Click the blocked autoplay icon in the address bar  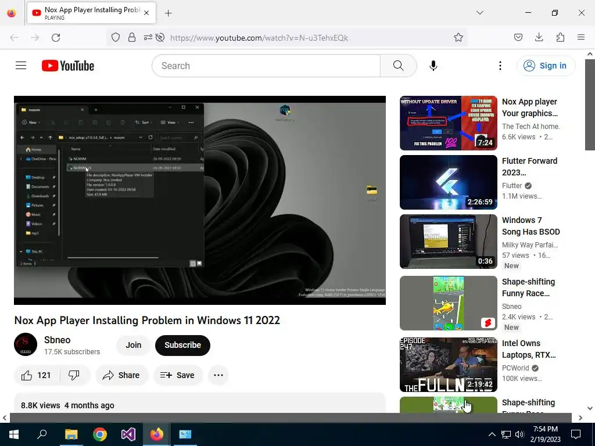(160, 38)
